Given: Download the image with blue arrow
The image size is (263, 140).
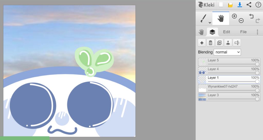Looking at the screenshot, I should (240, 5).
